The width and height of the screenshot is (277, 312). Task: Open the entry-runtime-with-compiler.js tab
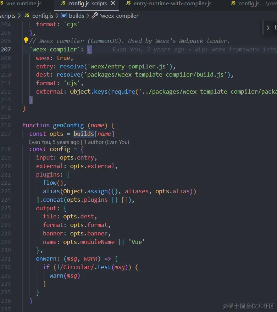[x=172, y=4]
